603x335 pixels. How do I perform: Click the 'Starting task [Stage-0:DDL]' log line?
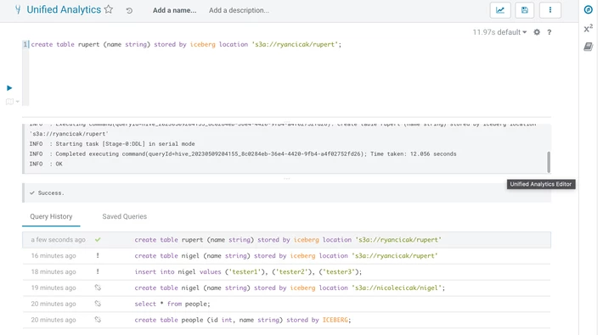pyautogui.click(x=112, y=144)
